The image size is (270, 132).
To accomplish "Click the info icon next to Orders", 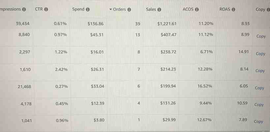I will (x=129, y=10).
